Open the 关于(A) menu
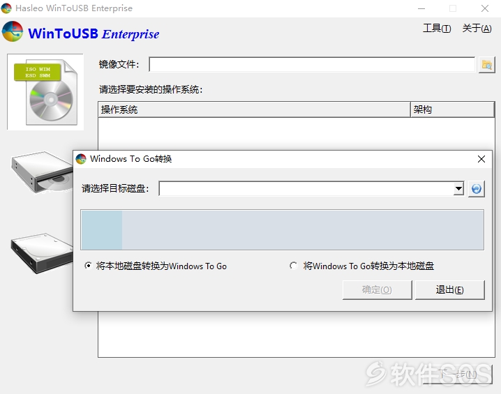 477,29
